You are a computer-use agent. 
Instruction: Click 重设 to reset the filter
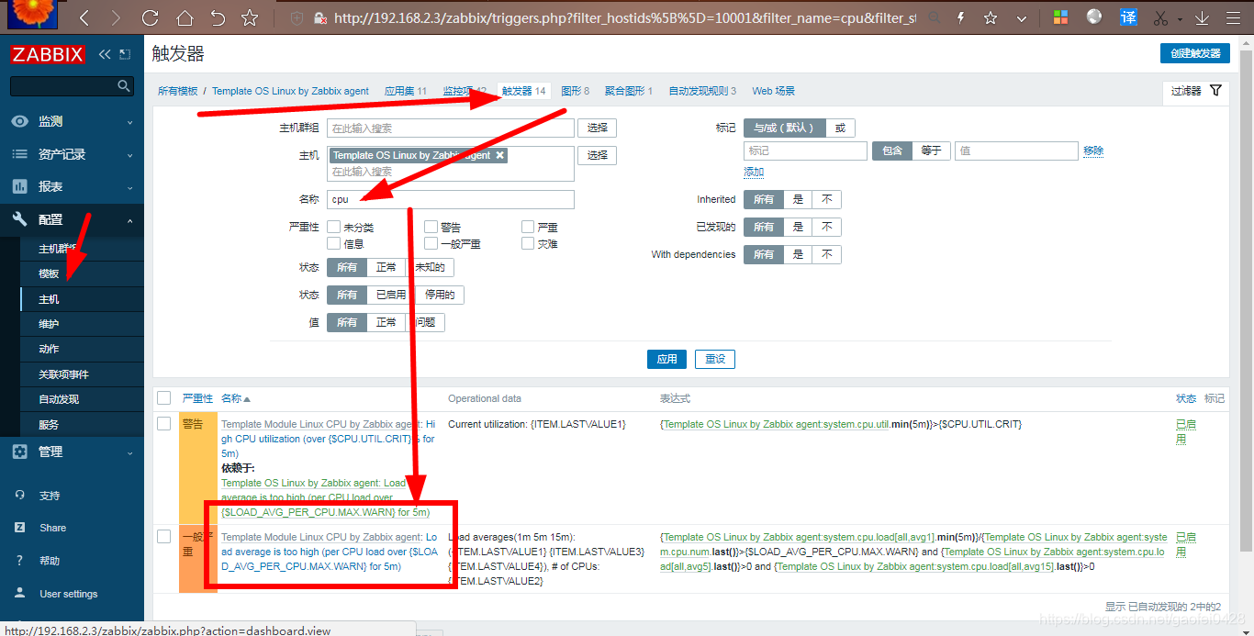[x=715, y=359]
